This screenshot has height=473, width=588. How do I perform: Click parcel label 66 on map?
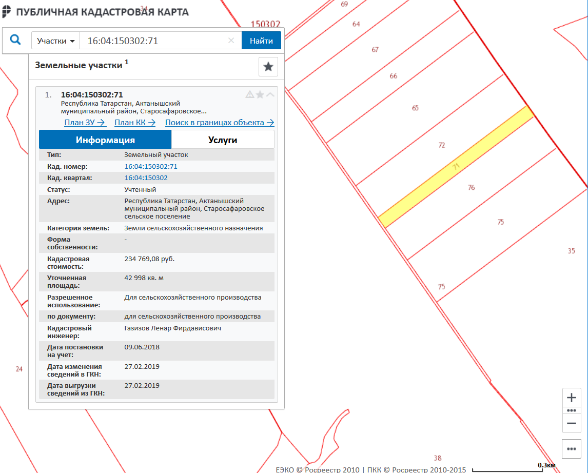(x=394, y=76)
